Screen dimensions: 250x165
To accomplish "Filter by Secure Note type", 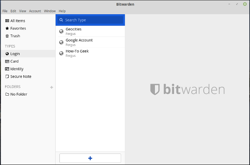I will [x=28, y=77].
